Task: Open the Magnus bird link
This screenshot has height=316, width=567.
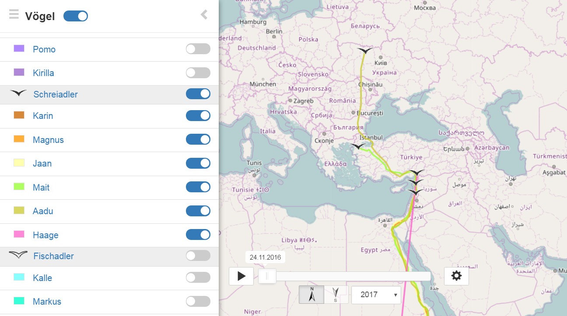Action: 48,140
